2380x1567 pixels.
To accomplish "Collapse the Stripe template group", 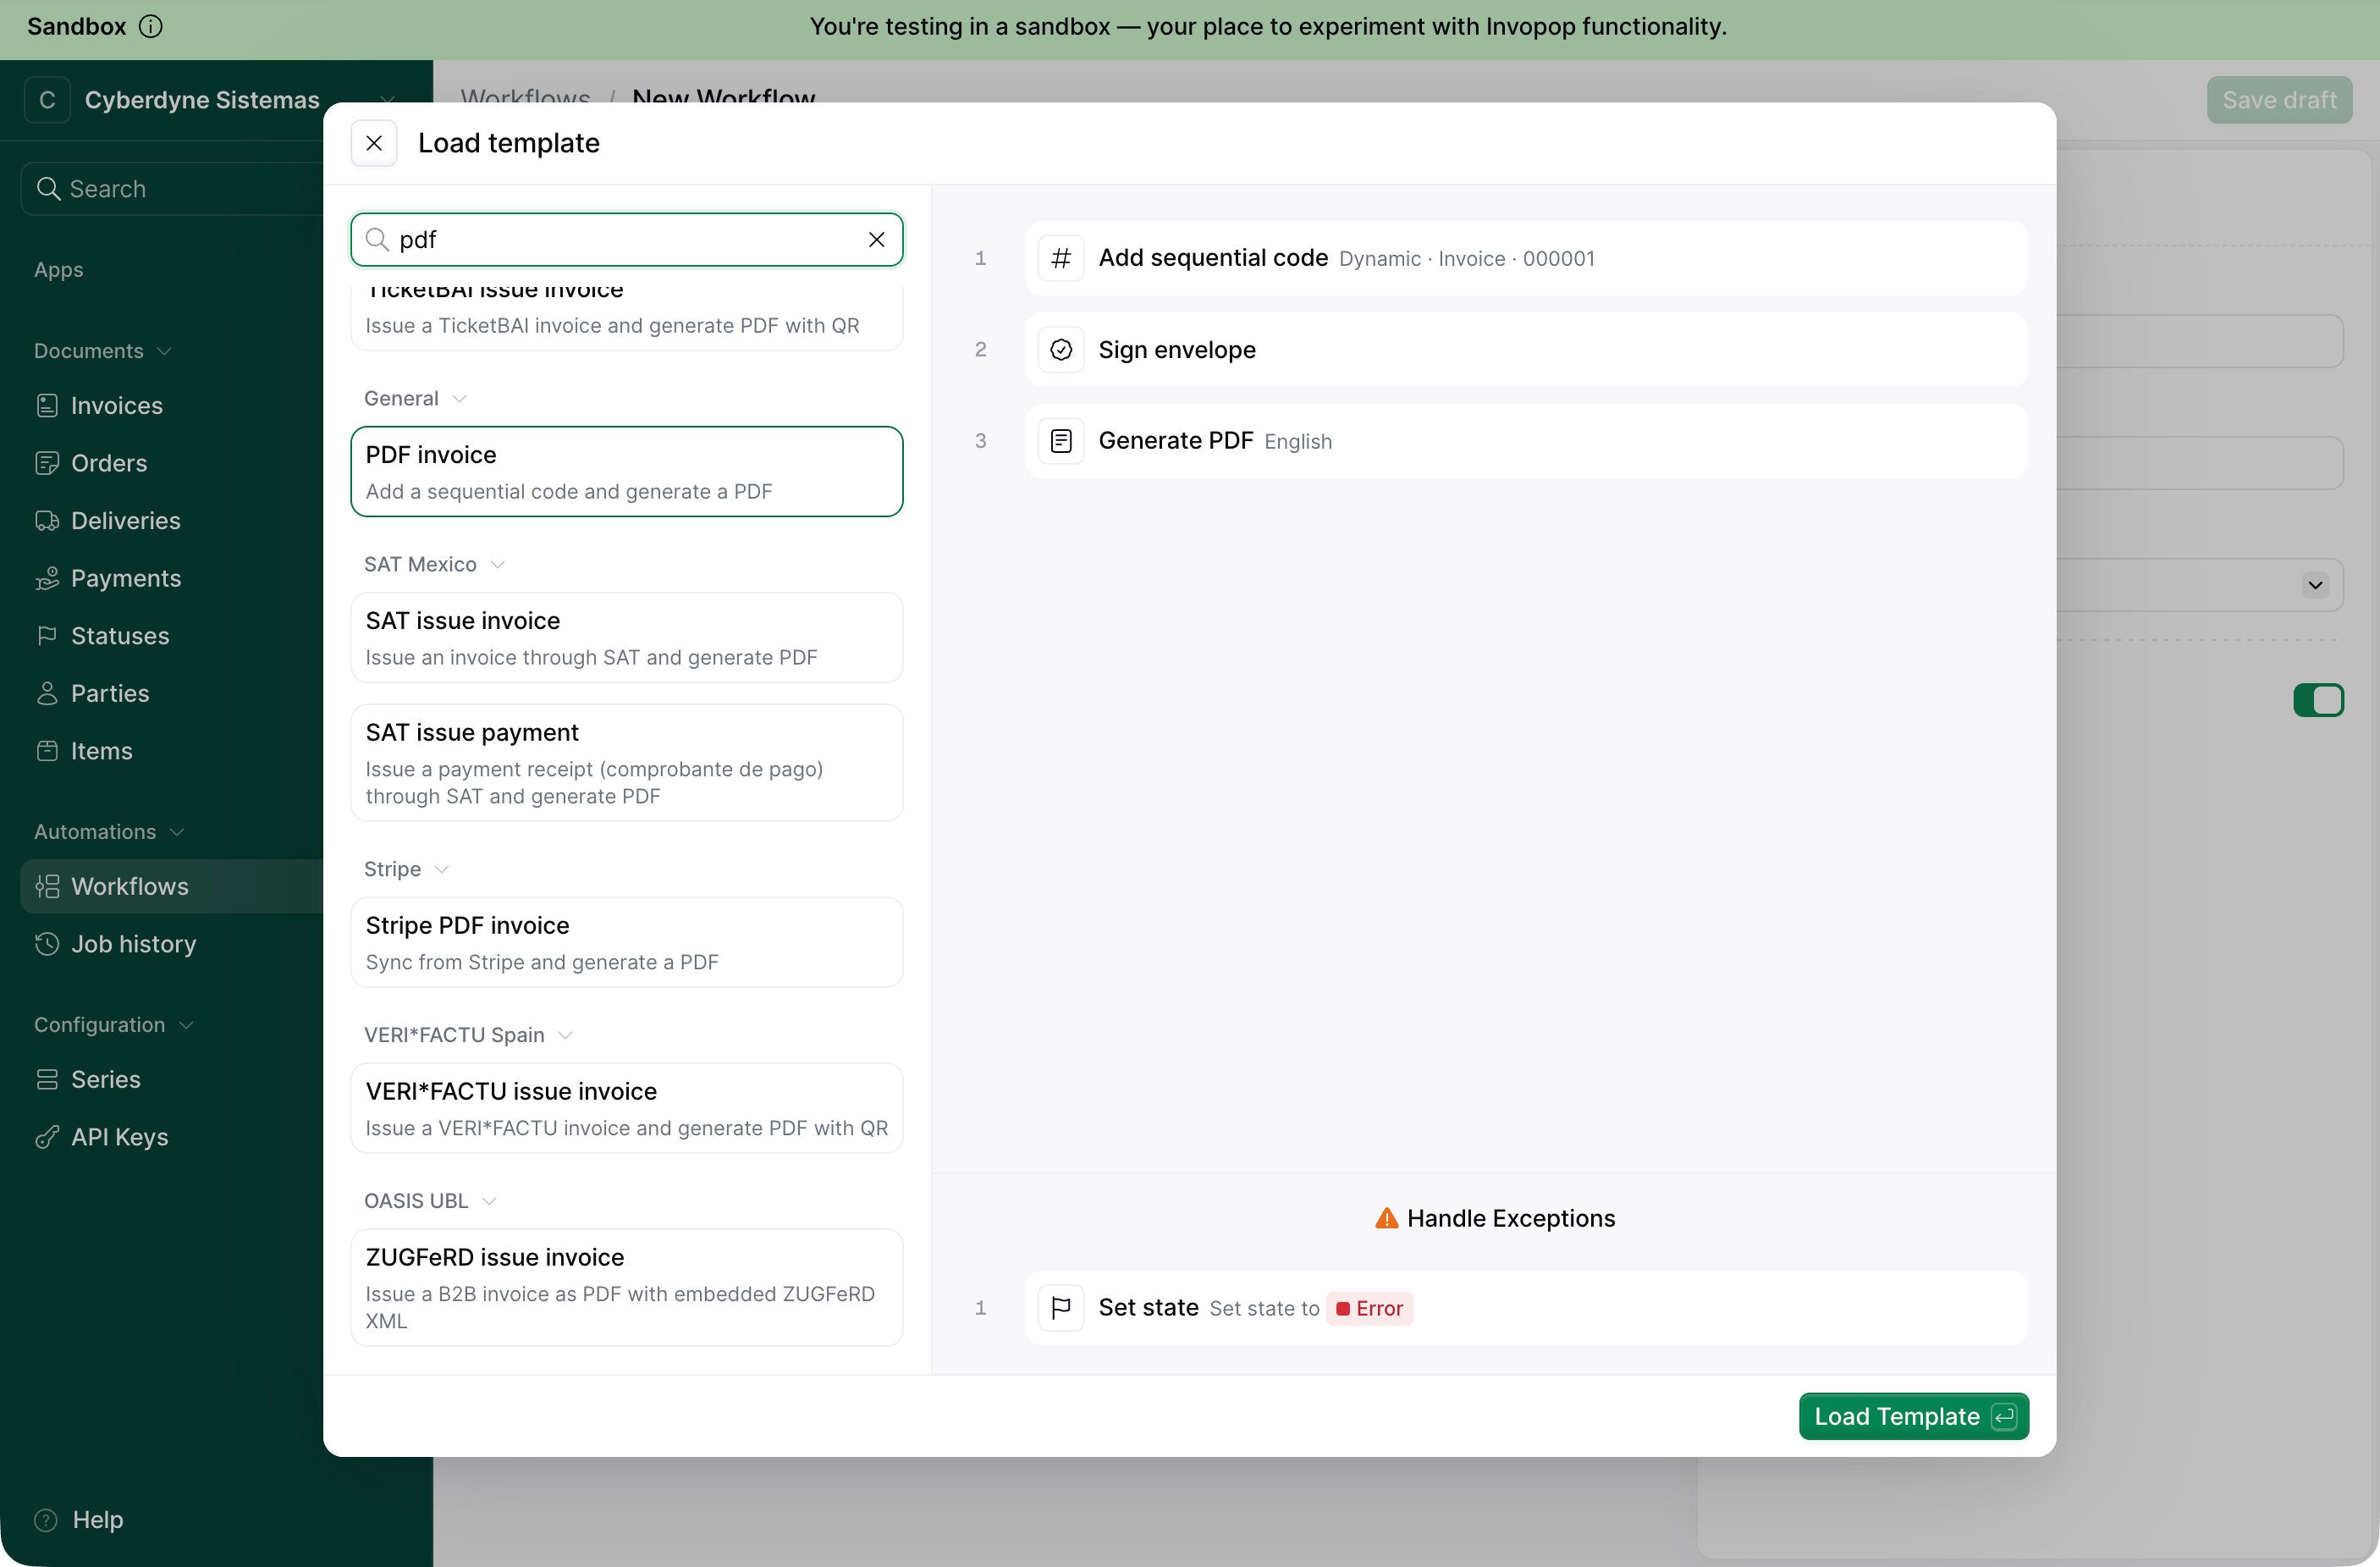I will click(442, 870).
